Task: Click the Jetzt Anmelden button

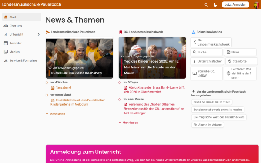Action: coord(235,4)
